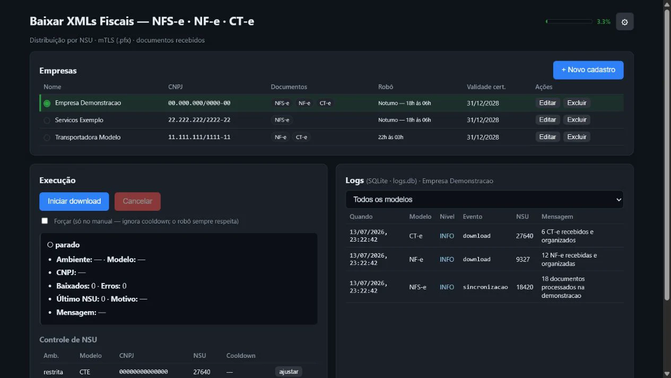The width and height of the screenshot is (671, 378).
Task: Click Iniciar download
Action: 74,201
